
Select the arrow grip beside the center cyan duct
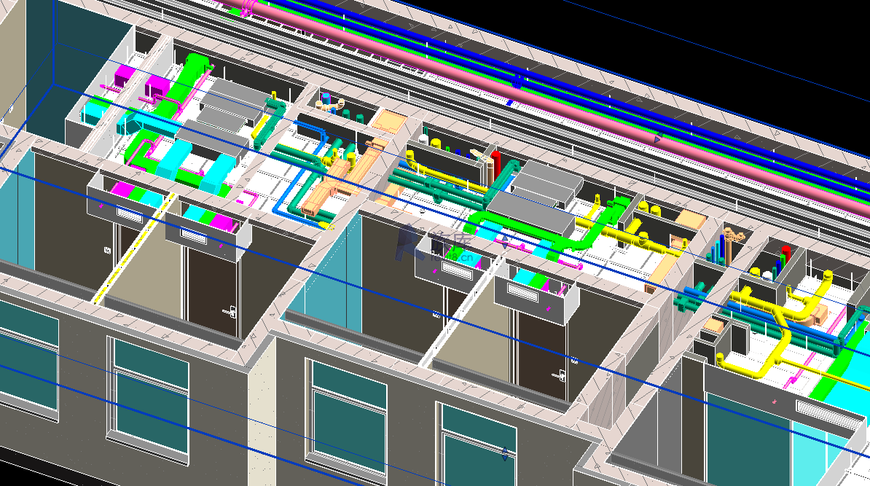point(504,242)
